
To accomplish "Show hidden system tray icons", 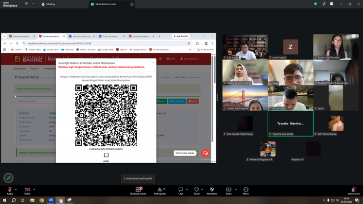I will click(324, 200).
